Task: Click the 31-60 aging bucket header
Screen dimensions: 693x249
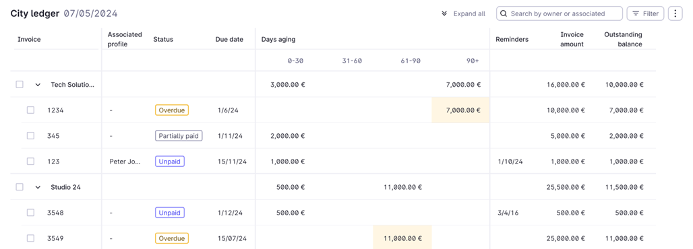Action: (x=353, y=61)
